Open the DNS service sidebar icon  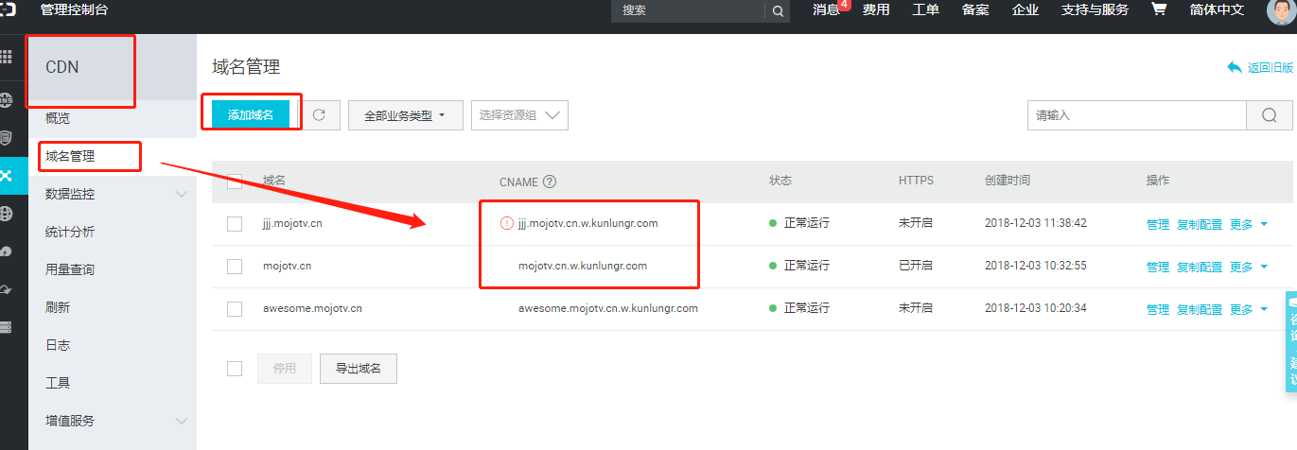(x=7, y=98)
